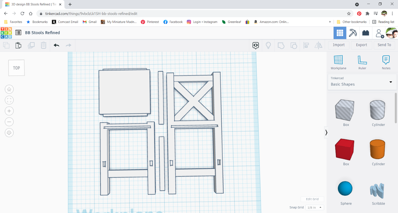Select the Workplane tool
This screenshot has height=213, width=398.
point(338,63)
